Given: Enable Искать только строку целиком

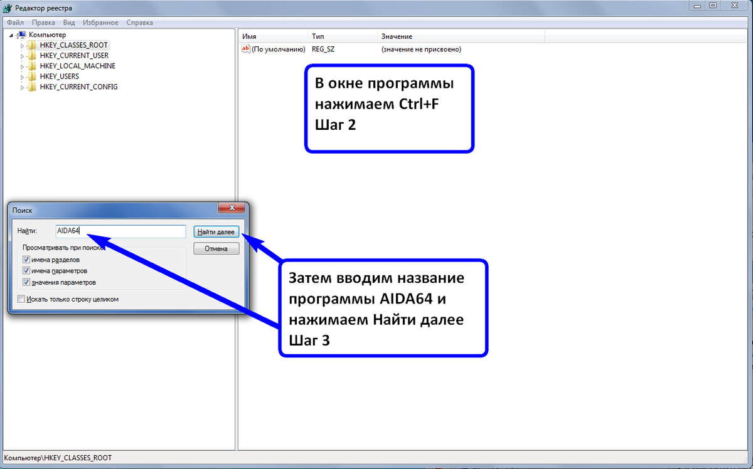Looking at the screenshot, I should point(22,299).
